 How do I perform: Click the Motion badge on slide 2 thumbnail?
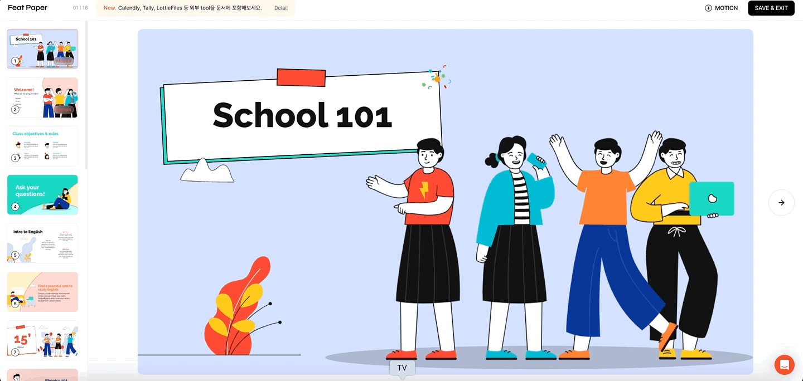(x=64, y=109)
